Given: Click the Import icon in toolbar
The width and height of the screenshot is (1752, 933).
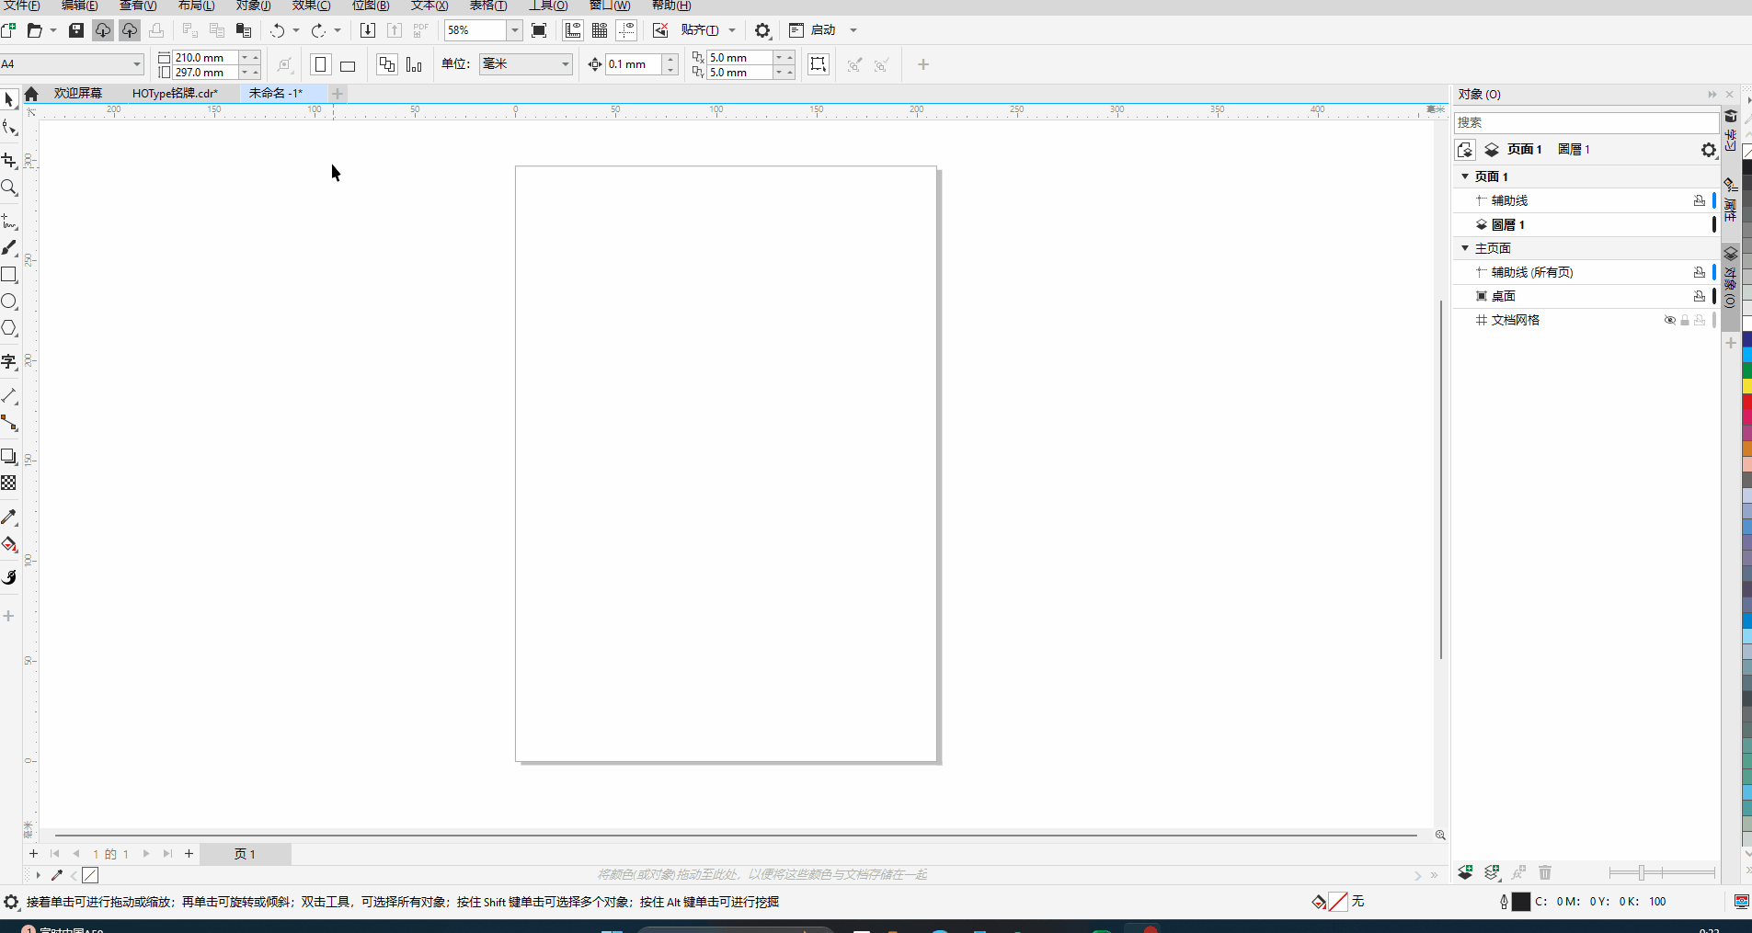Looking at the screenshot, I should pyautogui.click(x=367, y=30).
